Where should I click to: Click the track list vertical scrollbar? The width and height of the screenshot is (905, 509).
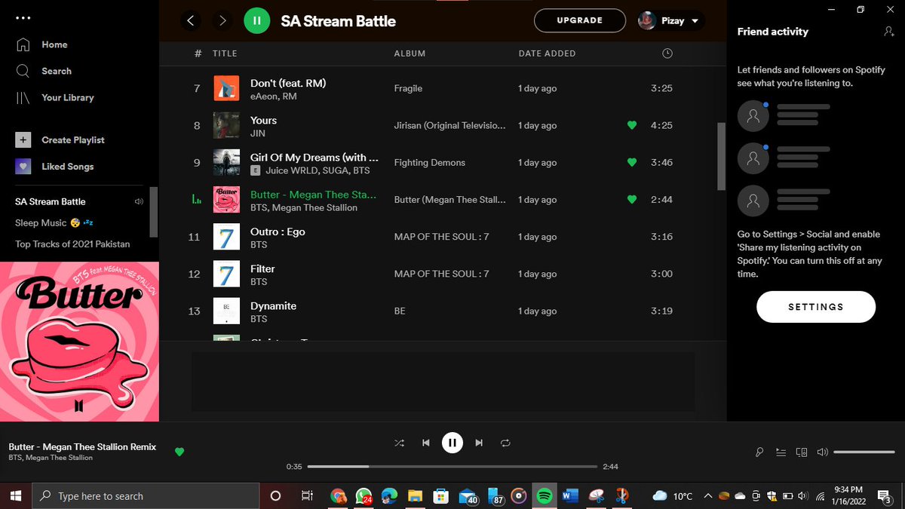(721, 156)
